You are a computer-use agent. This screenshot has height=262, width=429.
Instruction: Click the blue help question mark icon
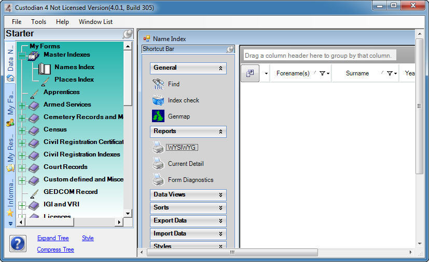coord(18,243)
